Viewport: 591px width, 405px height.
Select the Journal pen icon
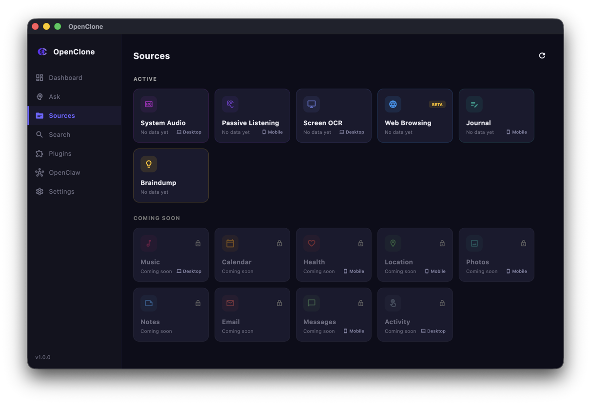point(474,104)
